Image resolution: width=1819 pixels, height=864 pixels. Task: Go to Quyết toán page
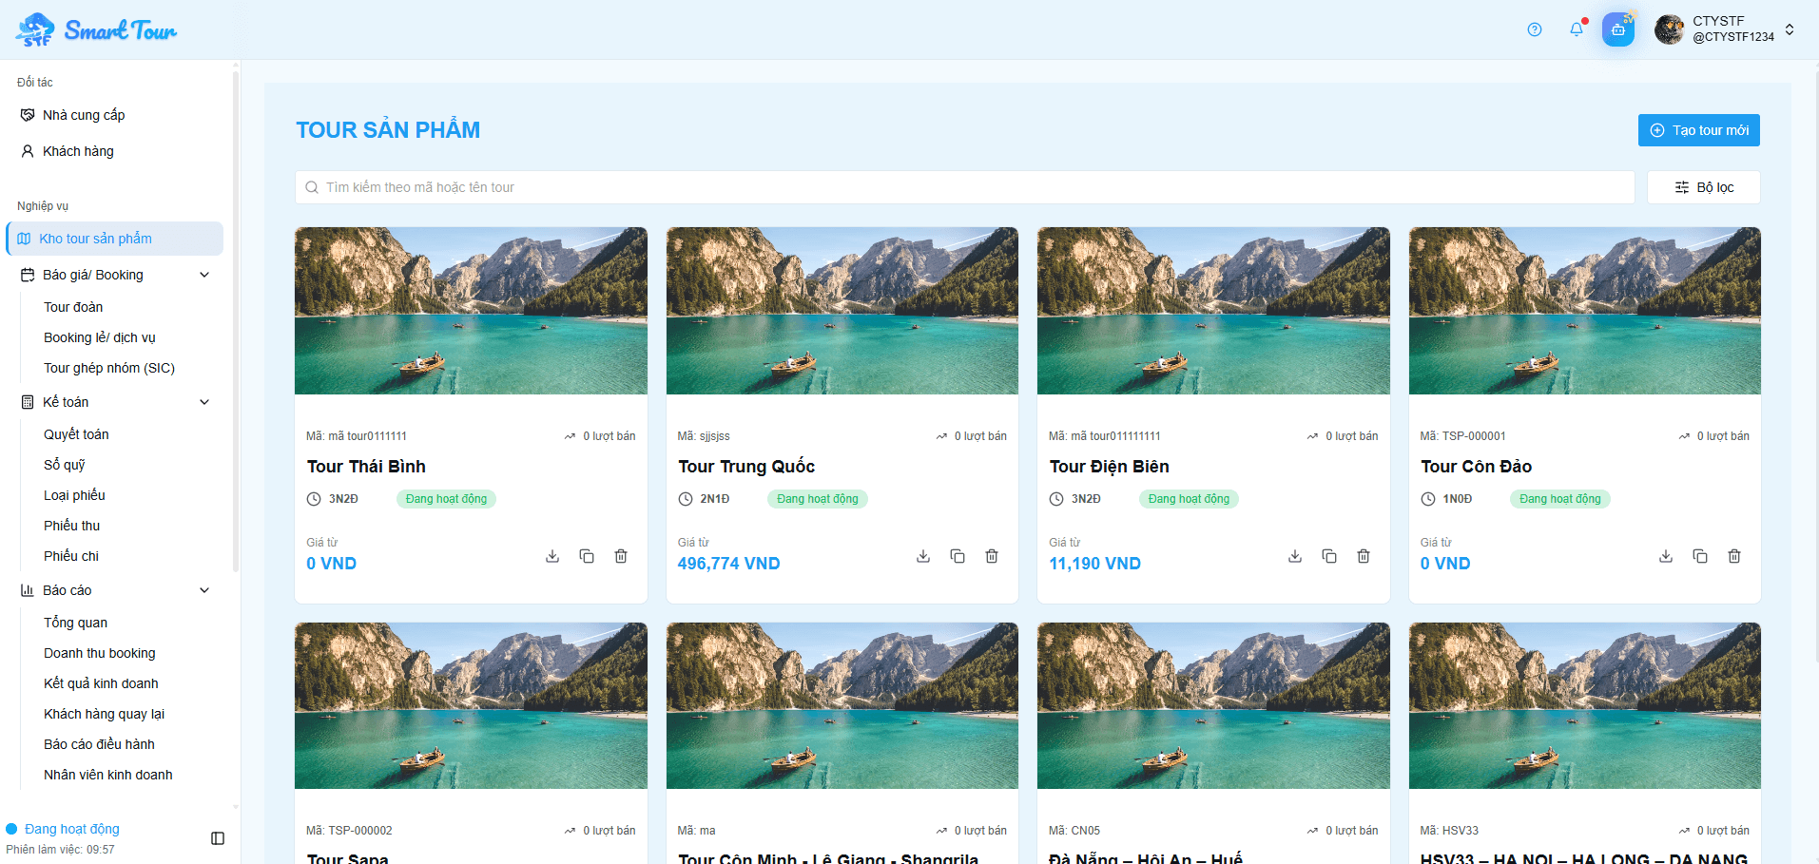tap(76, 434)
